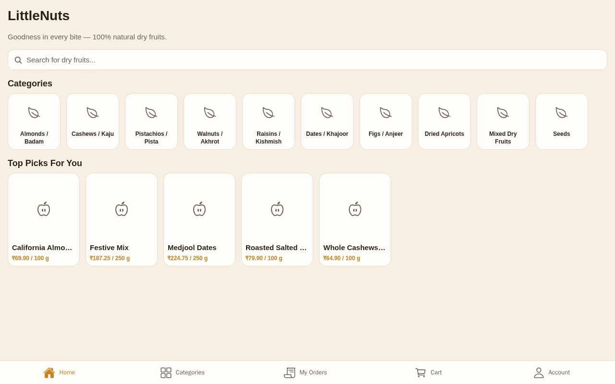Viewport: 615px width, 384px height.
Task: Open the California Almonds product card
Action: click(x=44, y=219)
